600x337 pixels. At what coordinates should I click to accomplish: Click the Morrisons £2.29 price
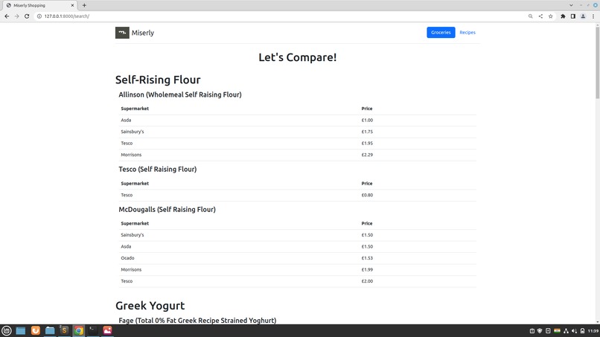click(367, 155)
